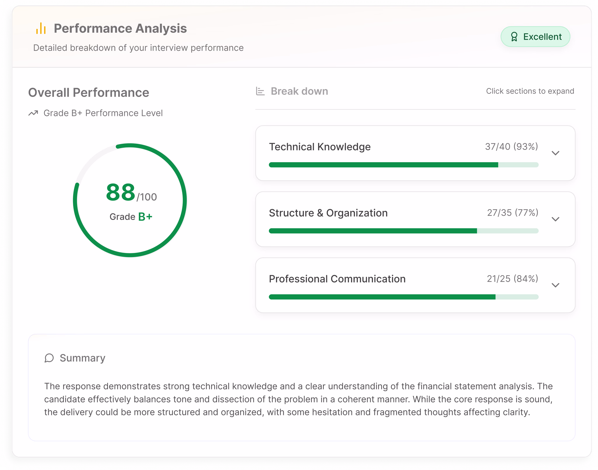Click the Break down chart icon
598x470 pixels.
click(260, 91)
